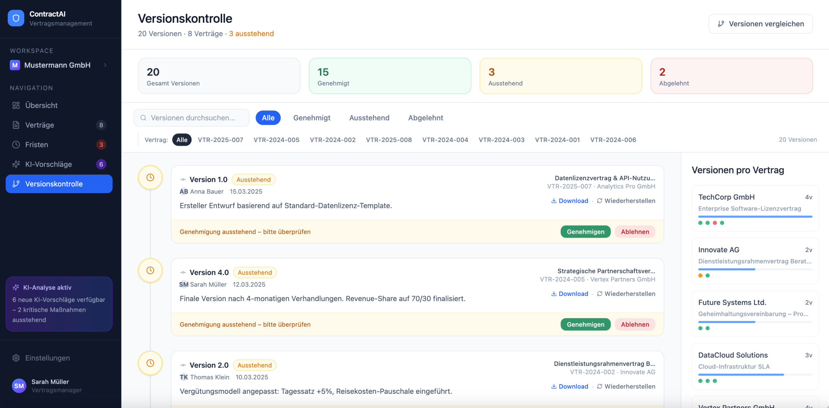Approve Version 1.0 with Genehmigen

tap(585, 232)
